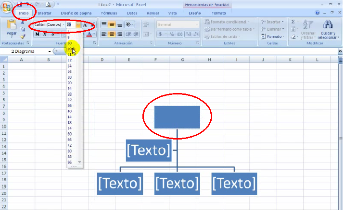Viewport: 344px width, 210px height.
Task: Select the Format Painter brush icon
Action: [x=23, y=36]
